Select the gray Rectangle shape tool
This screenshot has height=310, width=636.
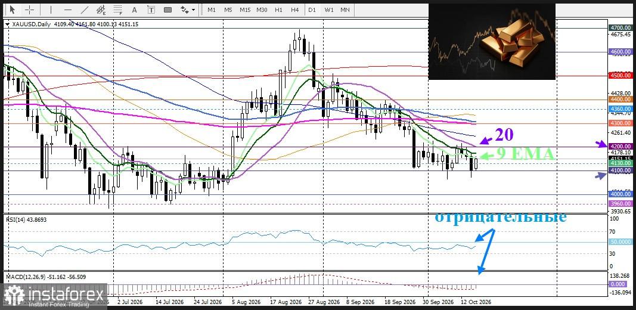click(168, 10)
